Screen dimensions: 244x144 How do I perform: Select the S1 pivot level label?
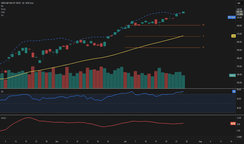pos(203,47)
